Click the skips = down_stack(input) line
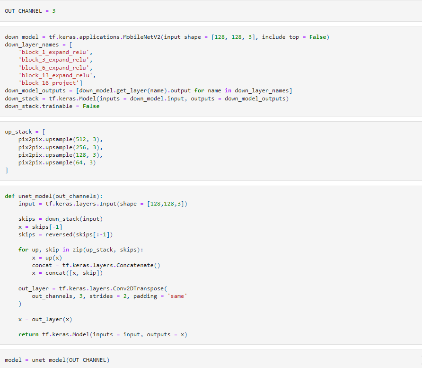The image size is (422, 368). coord(61,219)
